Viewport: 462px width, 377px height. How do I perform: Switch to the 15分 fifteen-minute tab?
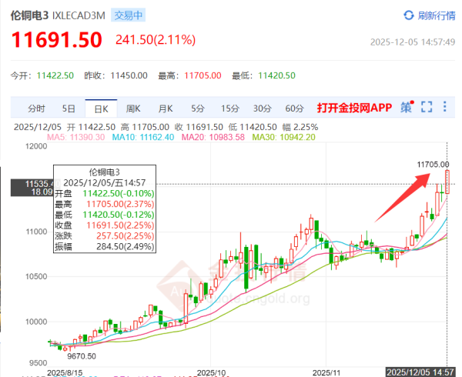[x=229, y=108]
